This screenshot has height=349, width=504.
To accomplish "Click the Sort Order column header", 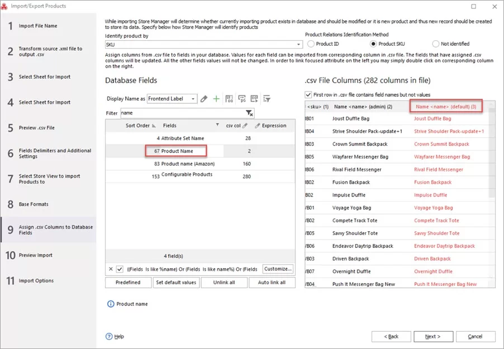I will pos(137,126).
